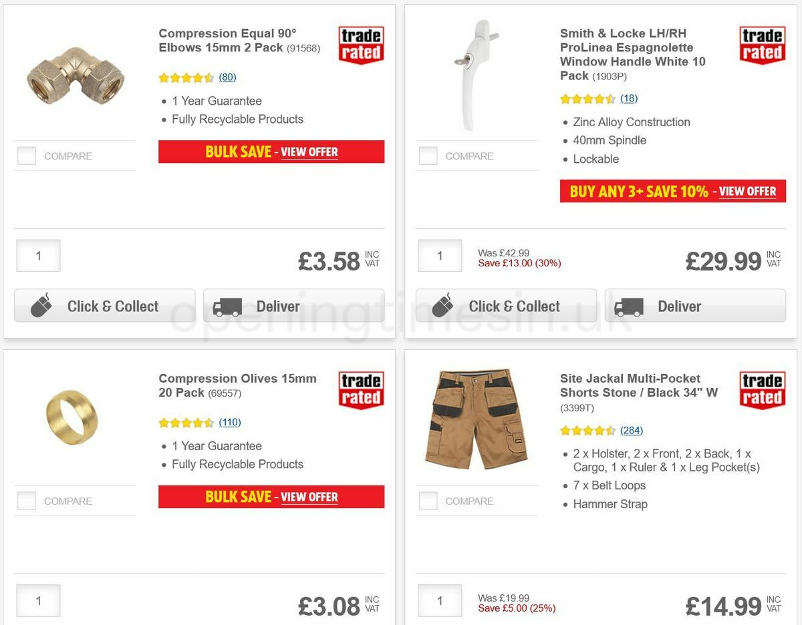802x625 pixels.
Task: Click the star rating for Smith & Locke handle
Action: point(588,98)
